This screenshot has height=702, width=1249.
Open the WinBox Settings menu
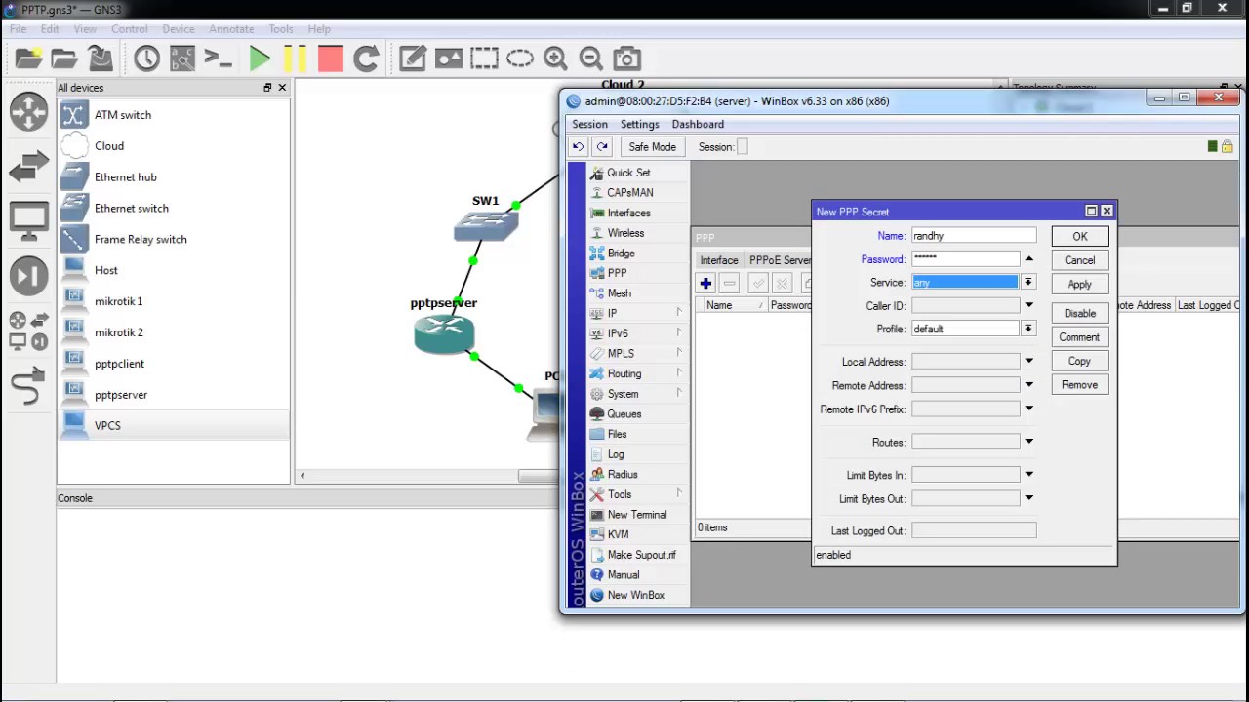tap(640, 124)
